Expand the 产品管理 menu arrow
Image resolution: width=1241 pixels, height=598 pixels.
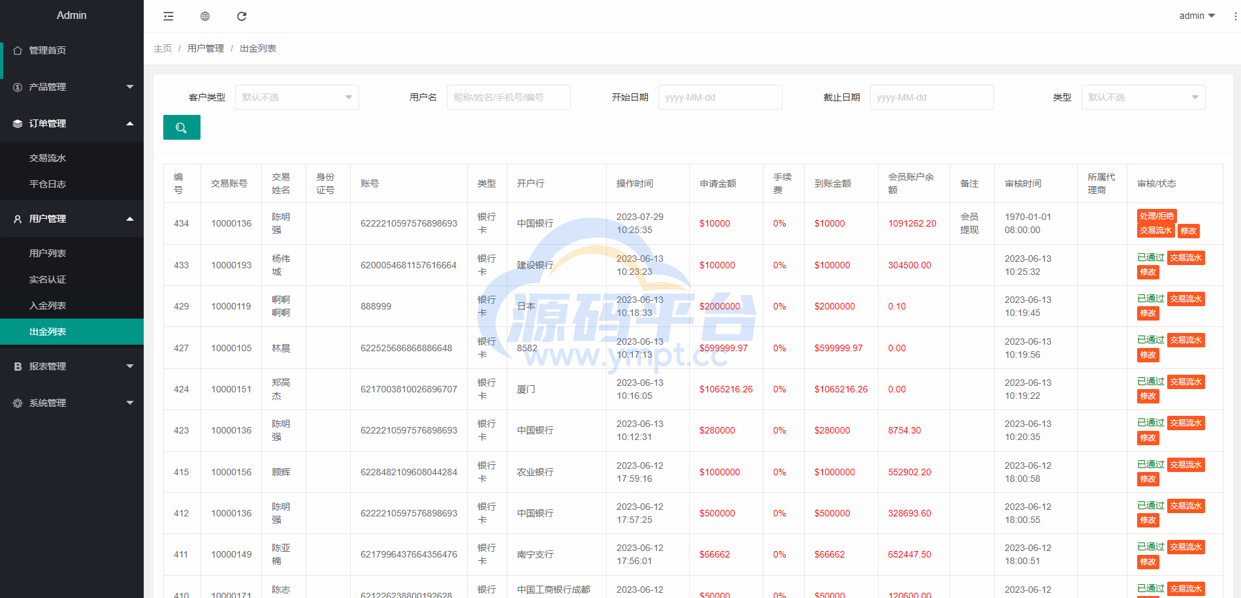pos(130,87)
